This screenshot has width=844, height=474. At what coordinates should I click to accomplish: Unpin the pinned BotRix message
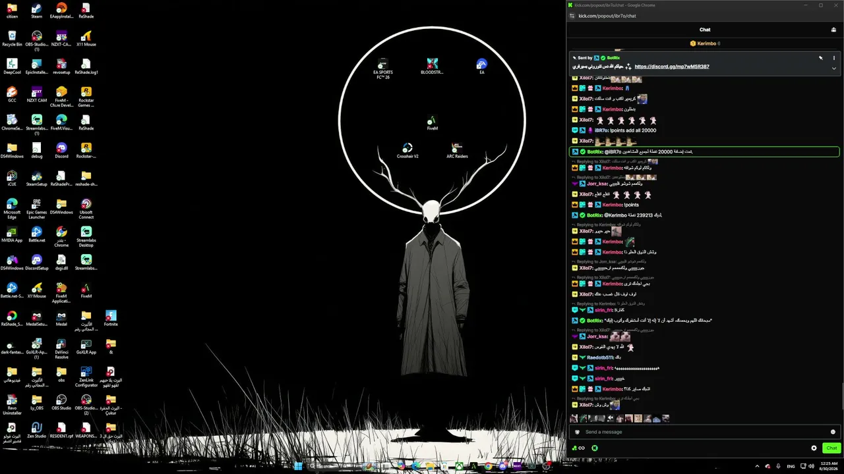point(821,58)
